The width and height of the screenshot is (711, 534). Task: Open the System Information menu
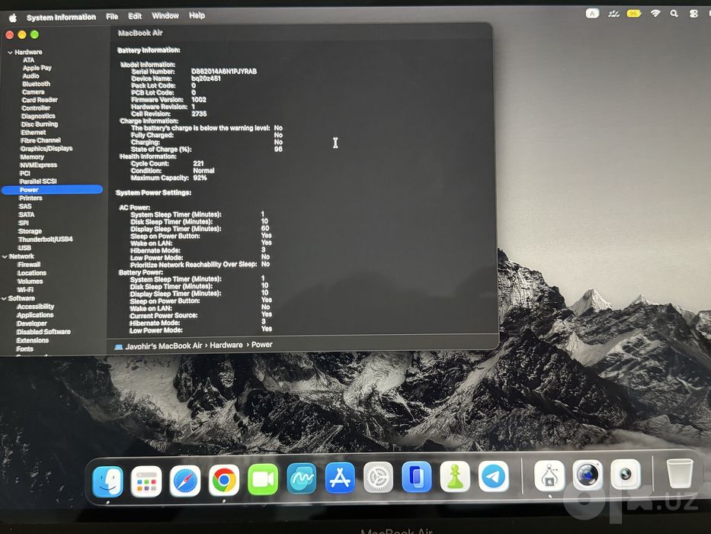point(61,18)
